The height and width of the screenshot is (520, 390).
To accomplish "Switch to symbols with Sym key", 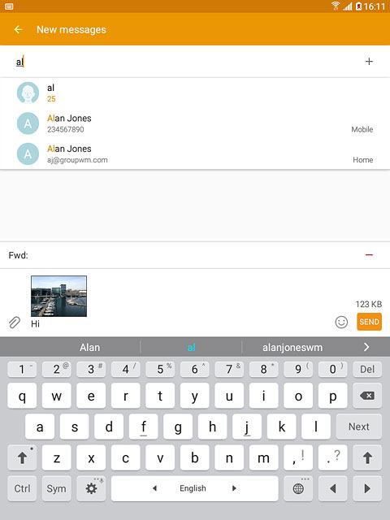I will (56, 488).
